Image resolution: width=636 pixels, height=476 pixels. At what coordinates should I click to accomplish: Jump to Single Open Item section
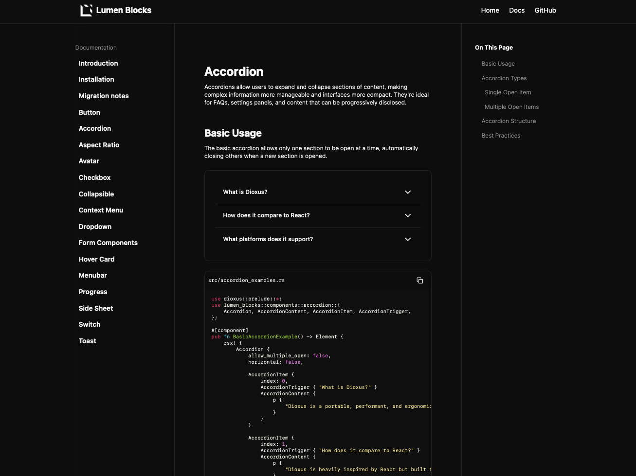click(508, 92)
